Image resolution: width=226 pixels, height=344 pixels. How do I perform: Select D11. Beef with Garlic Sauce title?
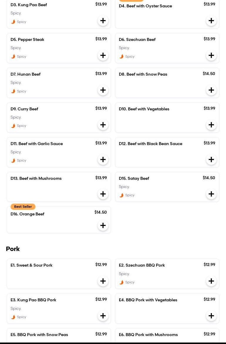click(x=37, y=144)
